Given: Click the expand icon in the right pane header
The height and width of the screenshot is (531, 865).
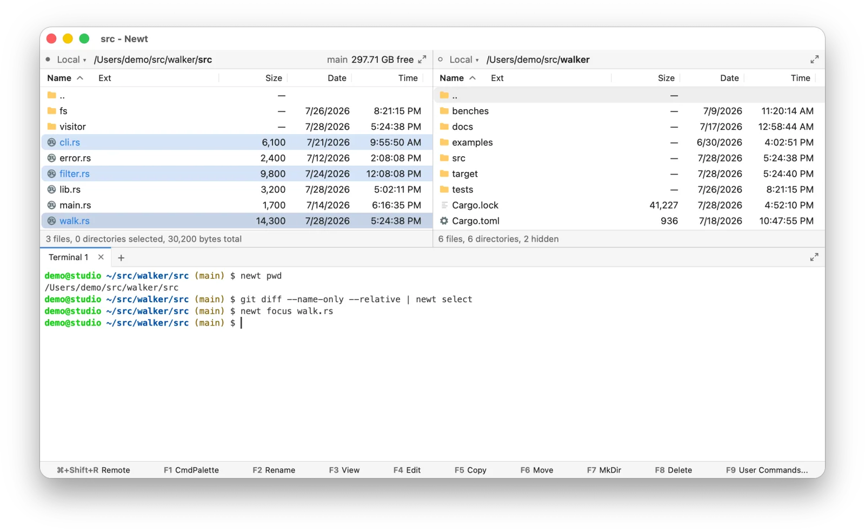Looking at the screenshot, I should click(814, 59).
